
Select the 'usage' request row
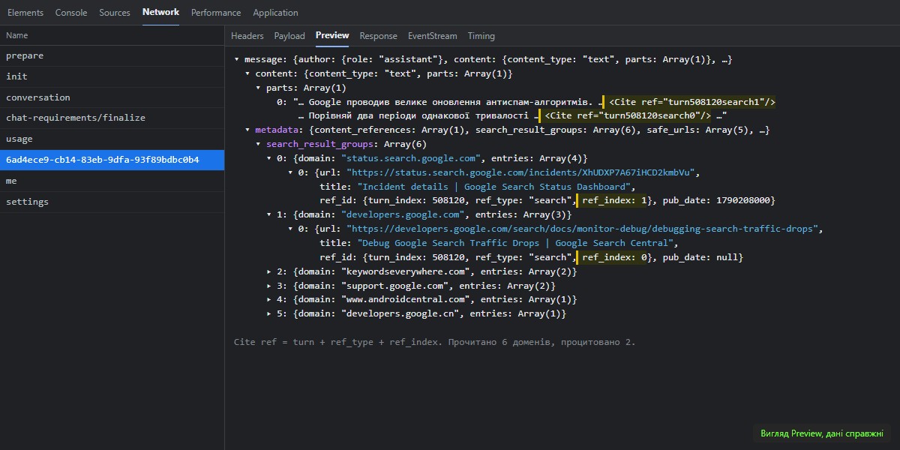click(112, 139)
